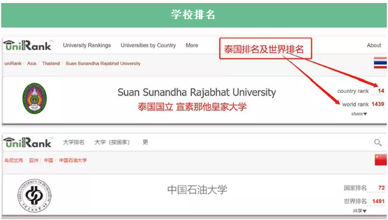Click the China University of Petroleum seal
Viewport: 388px width, 220px height.
(x=35, y=195)
